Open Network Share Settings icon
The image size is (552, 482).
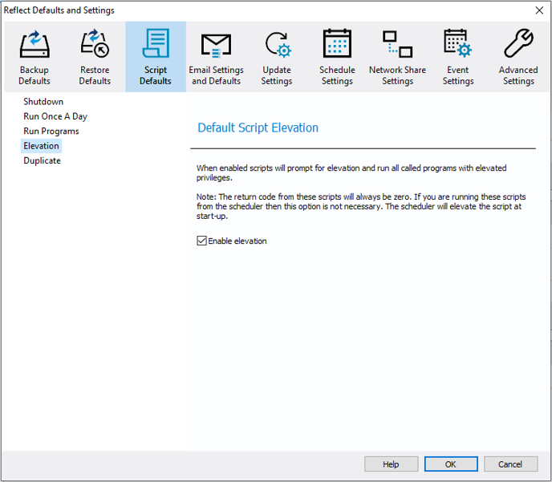tap(397, 44)
